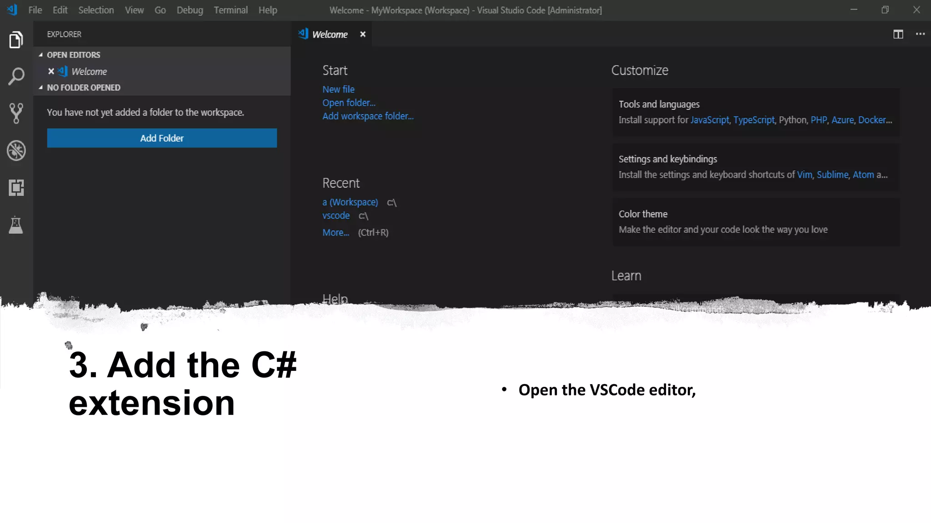Image resolution: width=931 pixels, height=523 pixels.
Task: Click the Add Folder button
Action: (162, 138)
